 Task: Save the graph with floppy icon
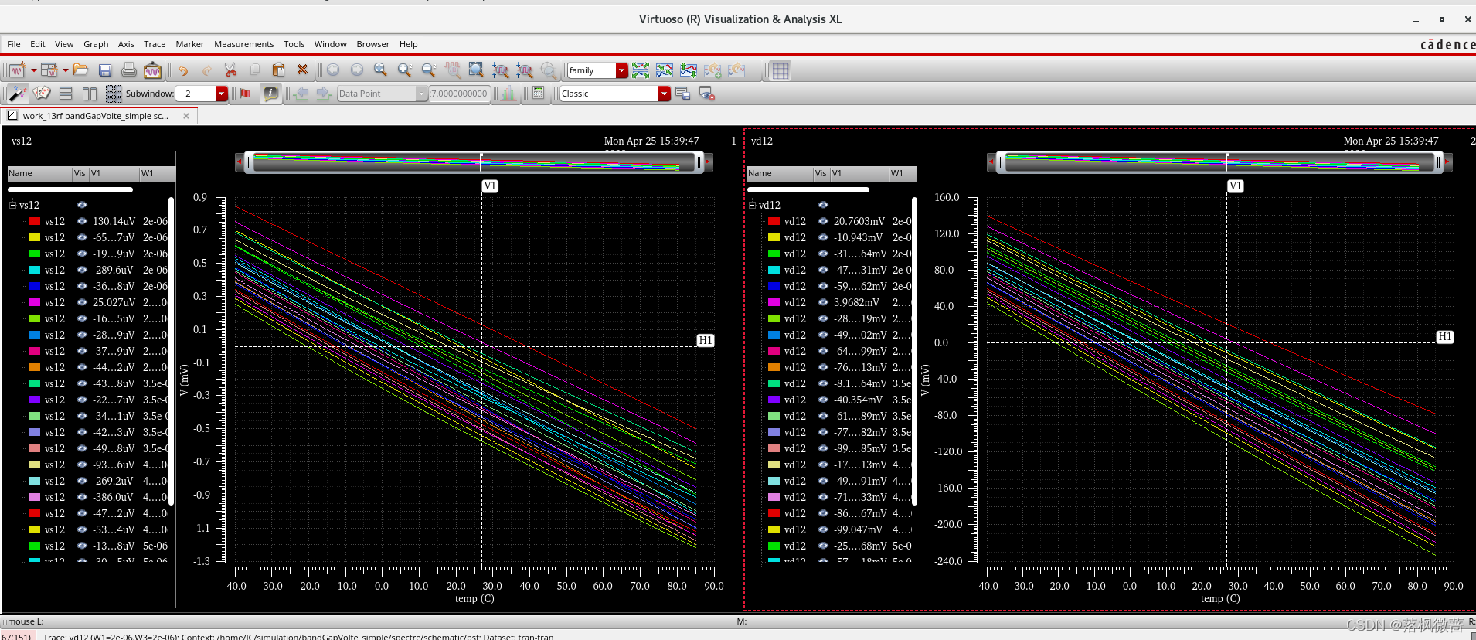(x=105, y=70)
